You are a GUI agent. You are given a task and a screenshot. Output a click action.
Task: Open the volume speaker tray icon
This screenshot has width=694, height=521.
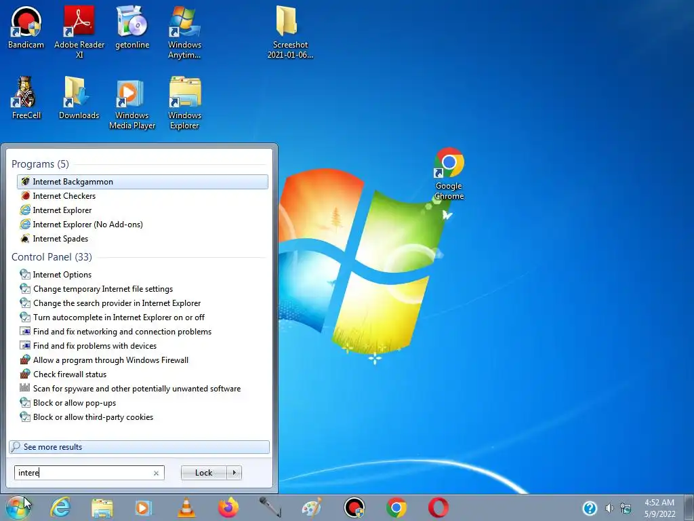coord(609,508)
